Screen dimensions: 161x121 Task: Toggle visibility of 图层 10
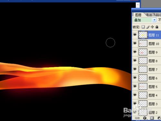135,43
